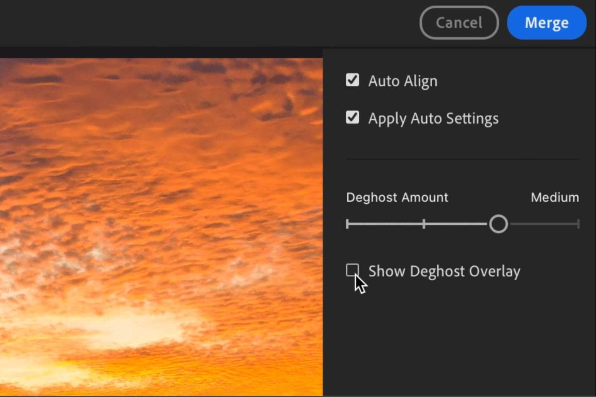This screenshot has height=397, width=596.
Task: Click the Medium value label
Action: click(555, 197)
